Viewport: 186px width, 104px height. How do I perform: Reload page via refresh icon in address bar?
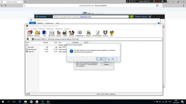[25, 5]
